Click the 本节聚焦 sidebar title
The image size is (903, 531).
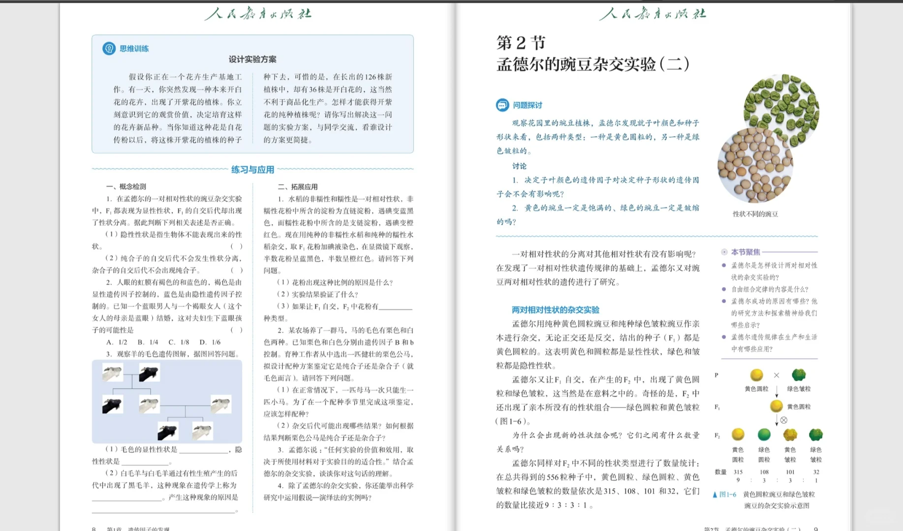click(746, 252)
